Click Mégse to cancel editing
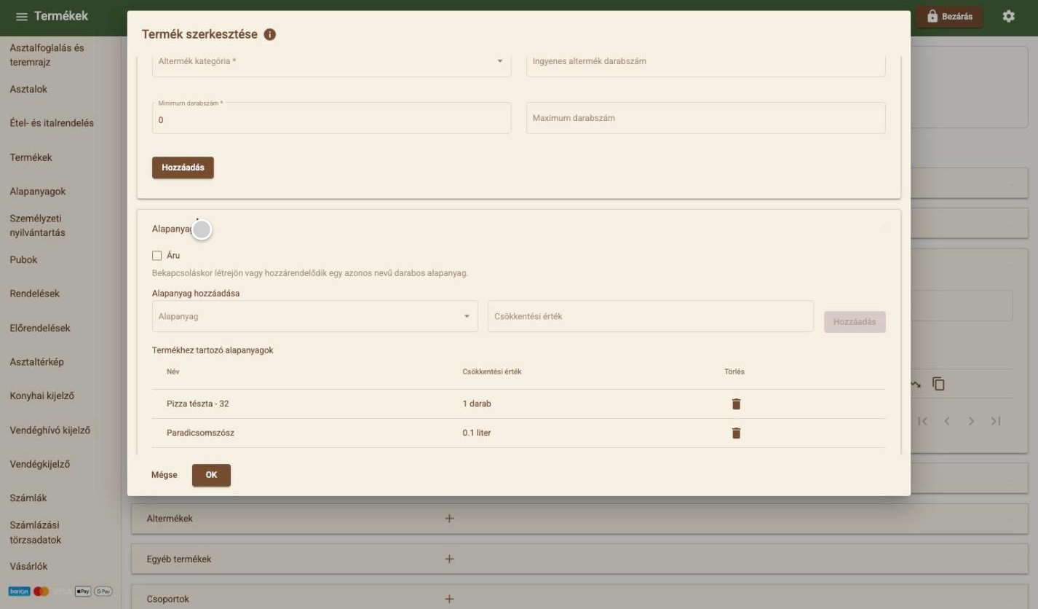1038x609 pixels. tap(164, 475)
